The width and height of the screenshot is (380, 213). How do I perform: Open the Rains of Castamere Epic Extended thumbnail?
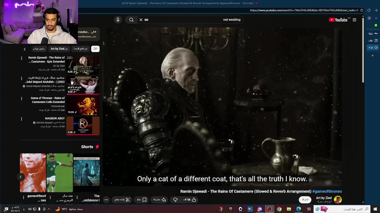click(x=83, y=65)
